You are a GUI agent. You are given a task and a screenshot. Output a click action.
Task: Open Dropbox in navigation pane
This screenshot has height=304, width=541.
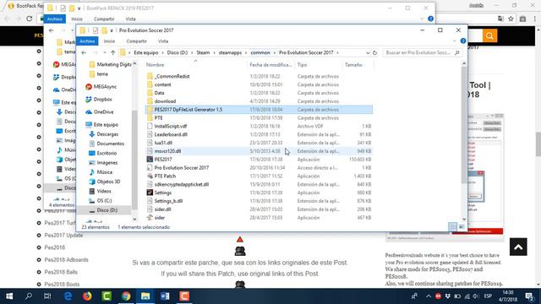point(103,100)
